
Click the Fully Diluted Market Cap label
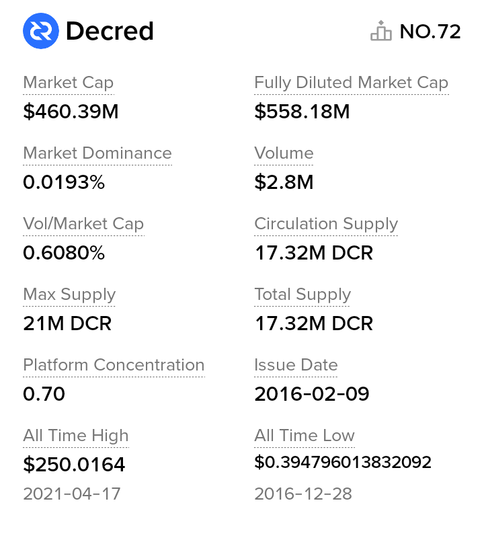(351, 83)
